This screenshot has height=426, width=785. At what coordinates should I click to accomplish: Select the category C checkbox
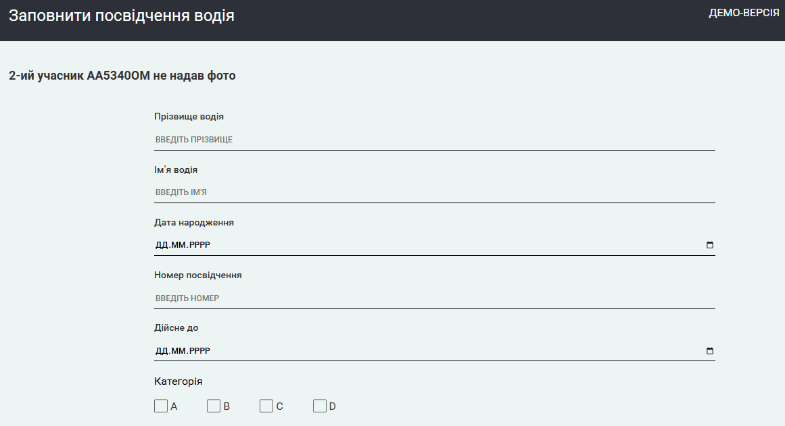coord(266,406)
